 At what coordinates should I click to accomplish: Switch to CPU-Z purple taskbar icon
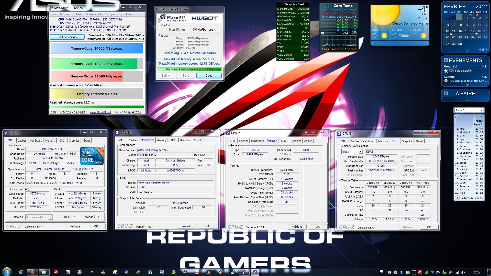[x=255, y=272]
